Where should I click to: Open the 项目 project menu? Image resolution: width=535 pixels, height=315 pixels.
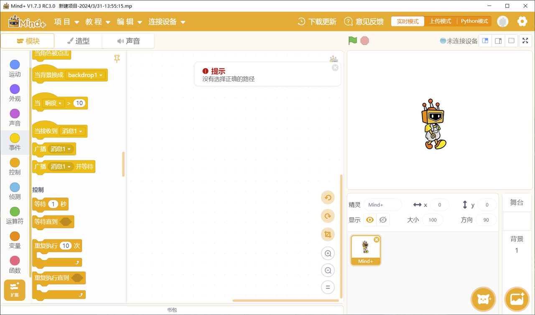(66, 22)
